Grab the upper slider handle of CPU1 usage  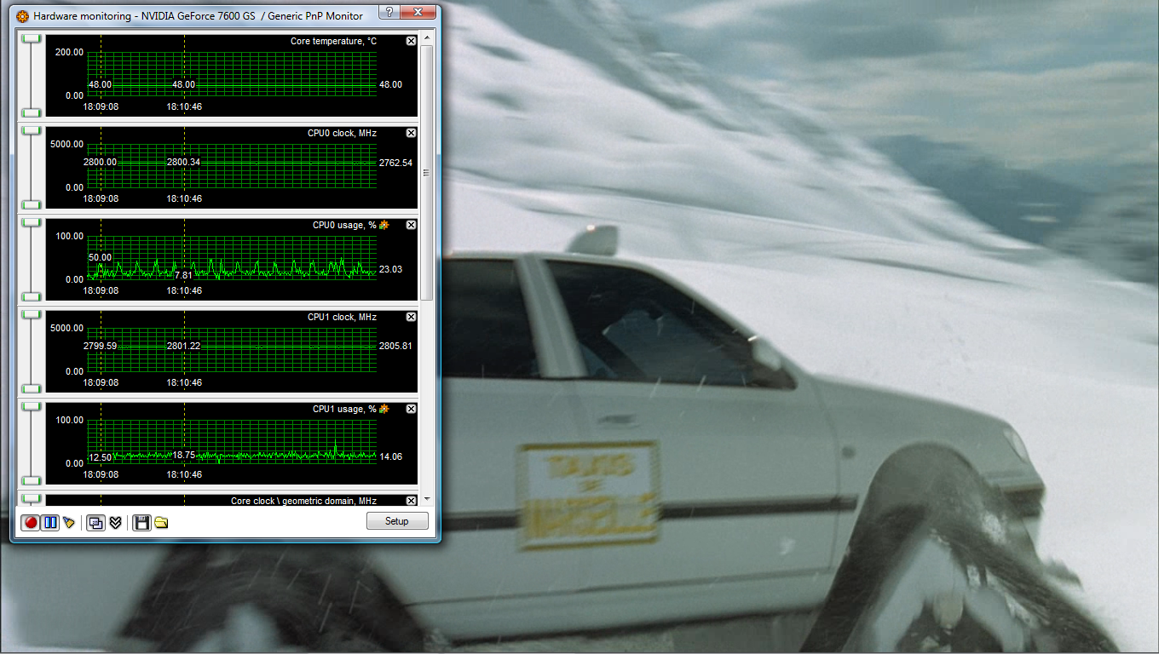(x=32, y=406)
